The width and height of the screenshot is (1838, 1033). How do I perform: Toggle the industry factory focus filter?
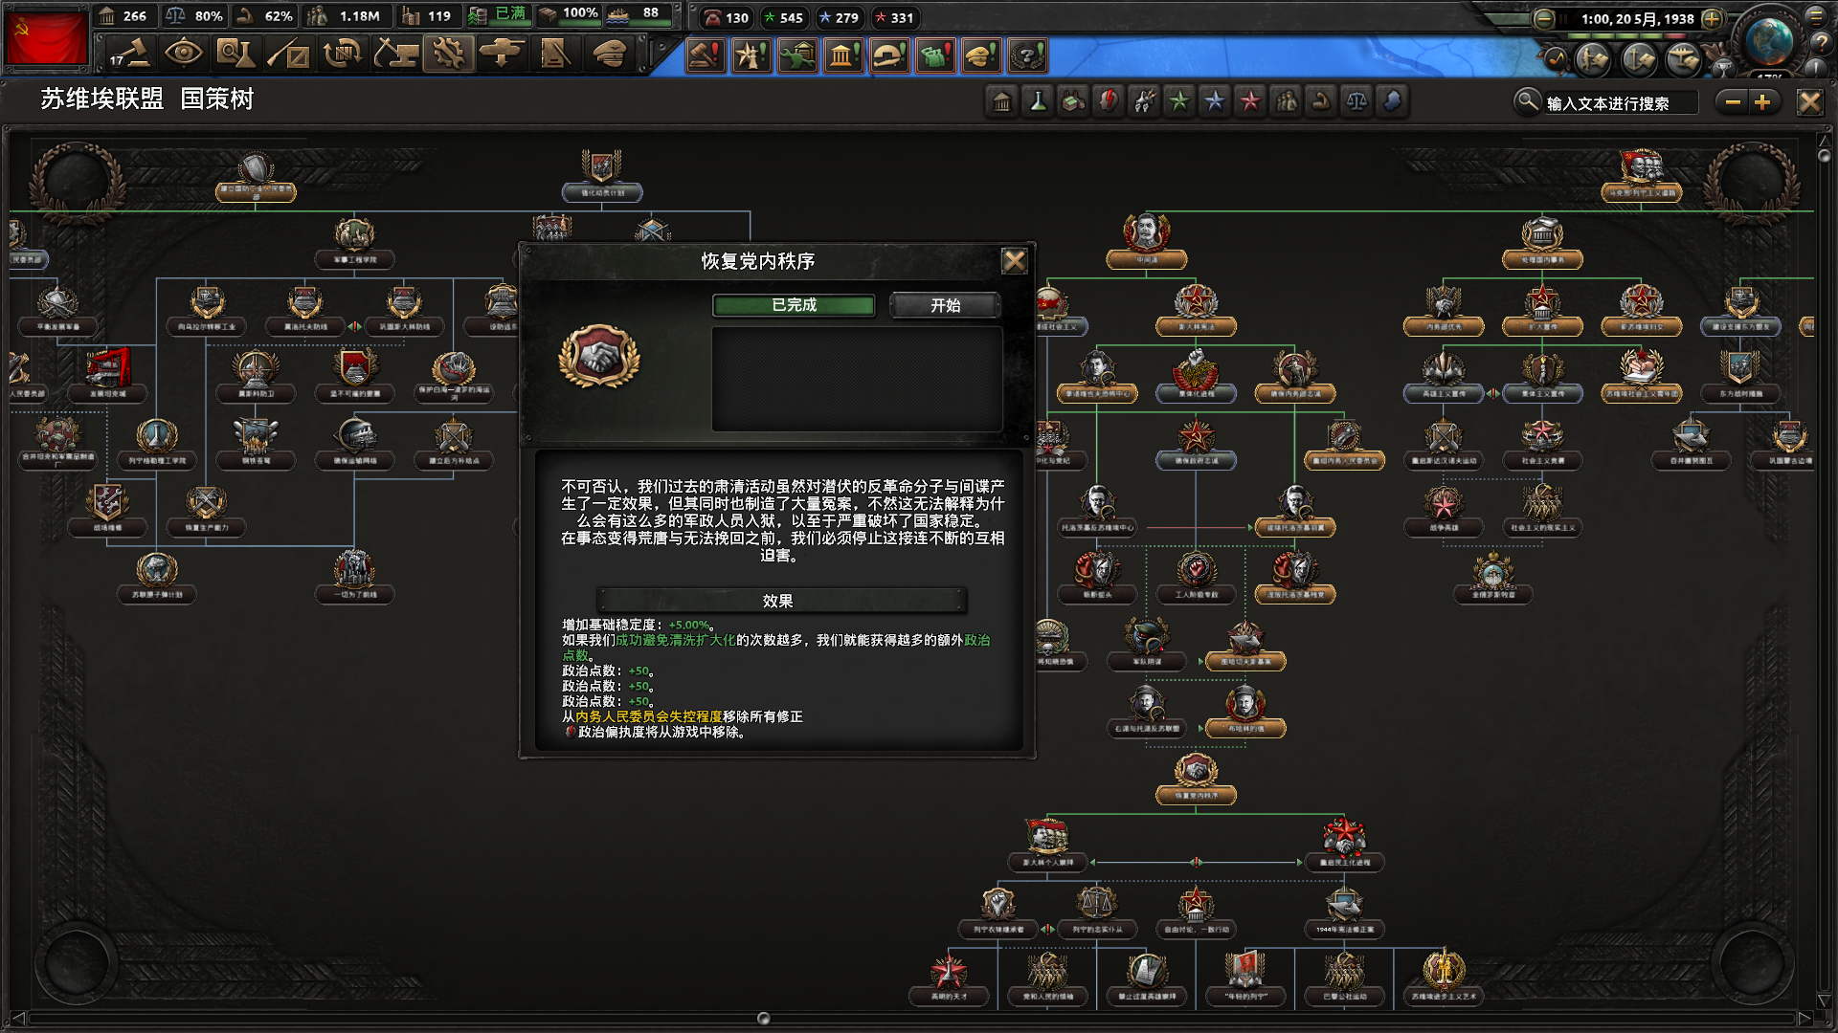[1073, 101]
